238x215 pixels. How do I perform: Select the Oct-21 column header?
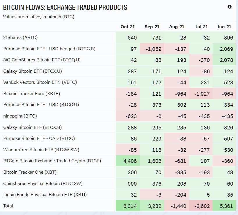point(127,27)
